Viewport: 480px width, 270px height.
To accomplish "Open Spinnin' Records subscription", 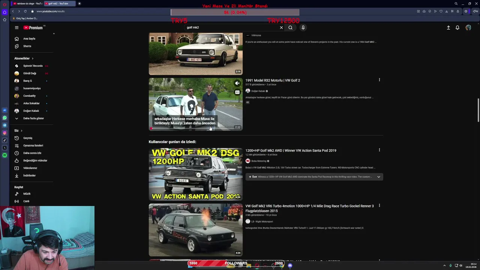I will pyautogui.click(x=31, y=66).
